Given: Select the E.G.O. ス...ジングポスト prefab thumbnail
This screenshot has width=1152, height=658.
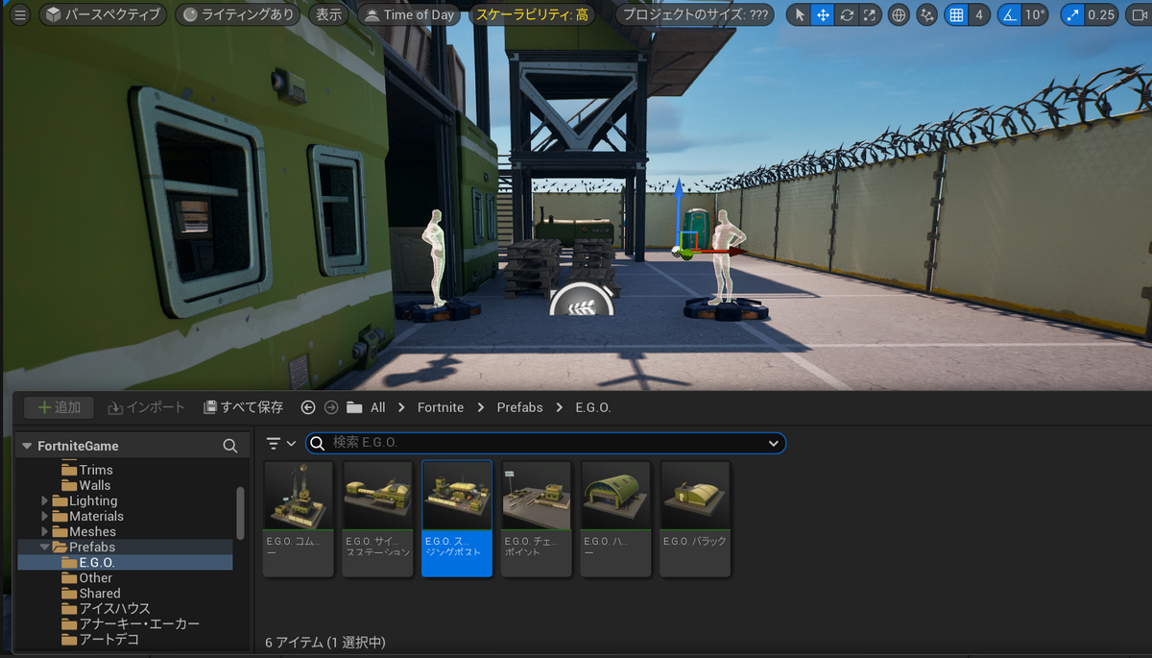Looking at the screenshot, I should click(x=457, y=518).
